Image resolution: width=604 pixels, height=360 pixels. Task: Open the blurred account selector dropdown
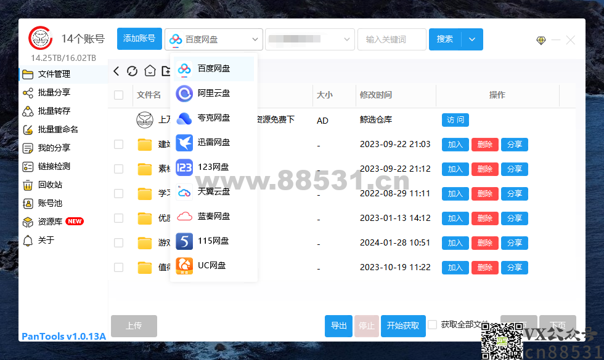[x=309, y=39]
